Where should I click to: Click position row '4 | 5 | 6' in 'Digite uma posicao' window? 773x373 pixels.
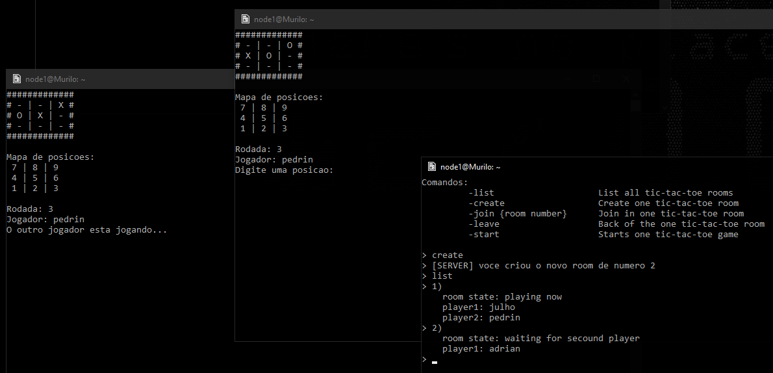[263, 118]
